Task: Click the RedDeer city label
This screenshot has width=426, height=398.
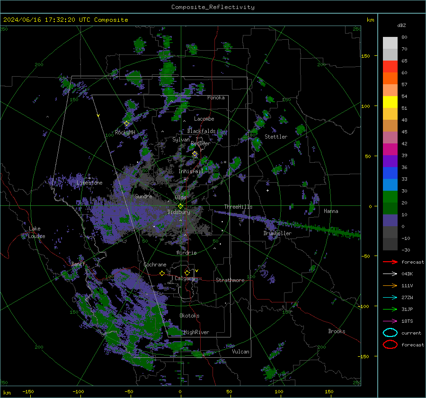Action: [201, 143]
